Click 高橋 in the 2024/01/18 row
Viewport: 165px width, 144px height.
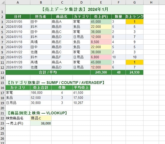point(41,42)
